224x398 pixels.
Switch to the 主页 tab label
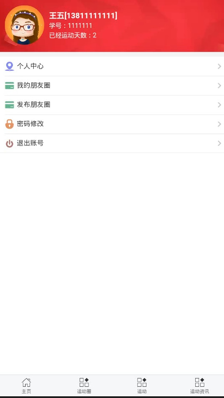pos(26,391)
